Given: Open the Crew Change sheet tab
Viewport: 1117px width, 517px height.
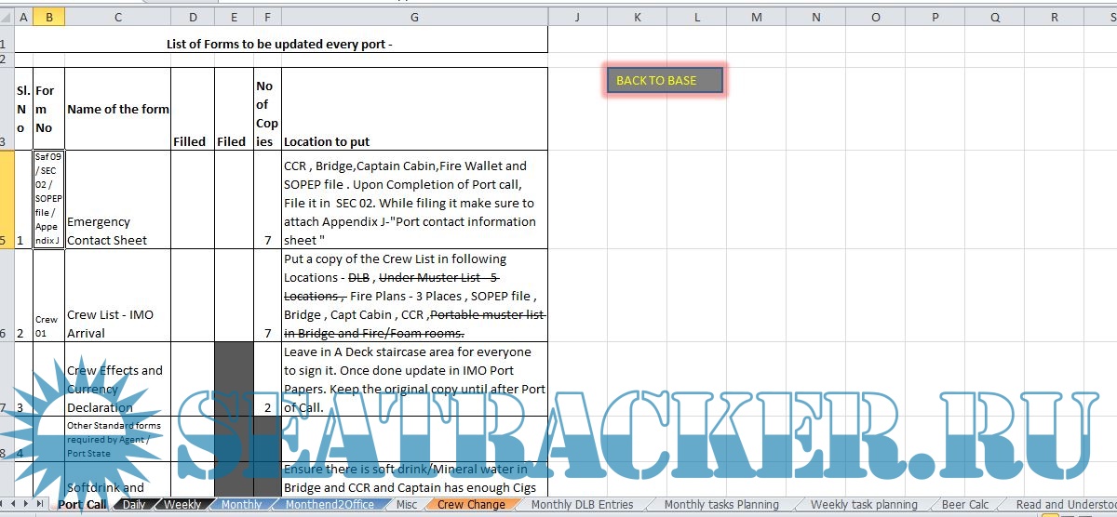Looking at the screenshot, I should point(471,505).
